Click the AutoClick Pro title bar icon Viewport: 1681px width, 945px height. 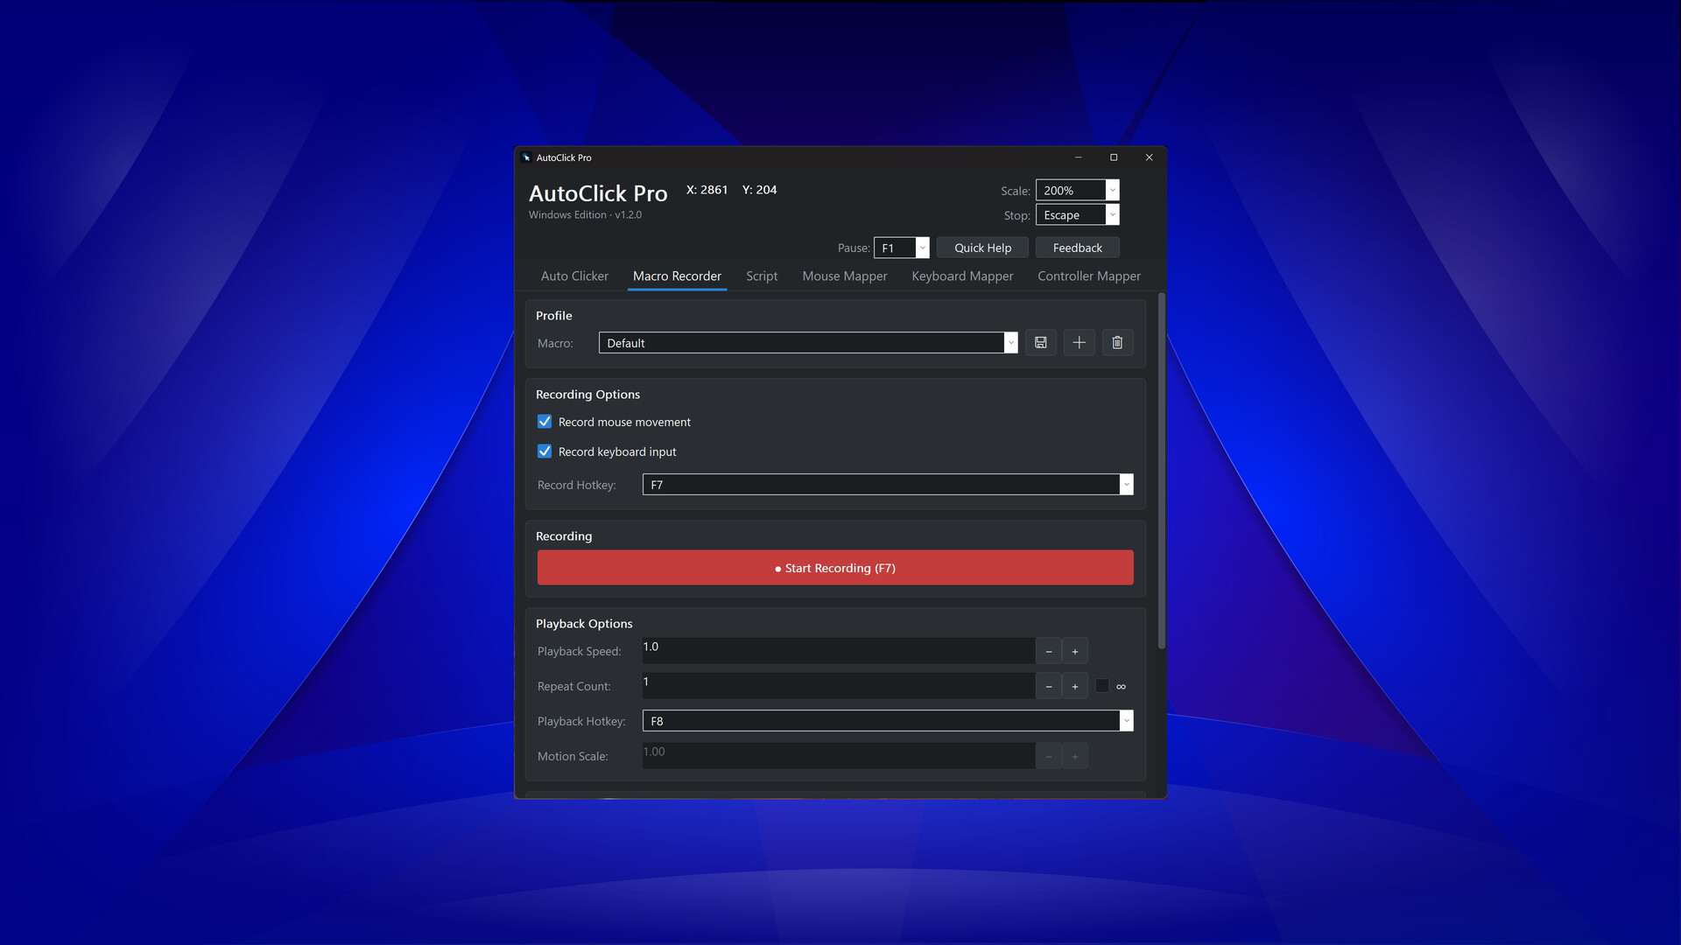(x=526, y=157)
